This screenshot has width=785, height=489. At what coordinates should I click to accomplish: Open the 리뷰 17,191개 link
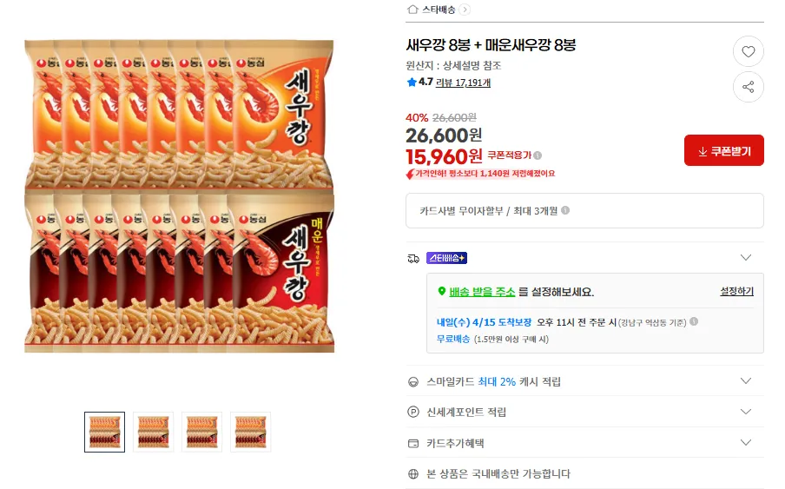(463, 83)
